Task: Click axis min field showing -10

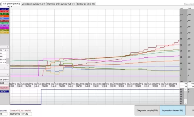Action: pos(183,87)
